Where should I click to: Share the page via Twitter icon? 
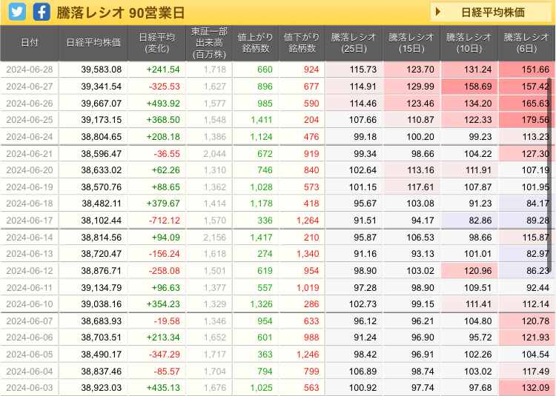pyautogui.click(x=17, y=12)
